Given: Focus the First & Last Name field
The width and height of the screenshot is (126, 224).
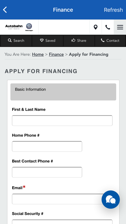Looking at the screenshot, I should 62,121.
